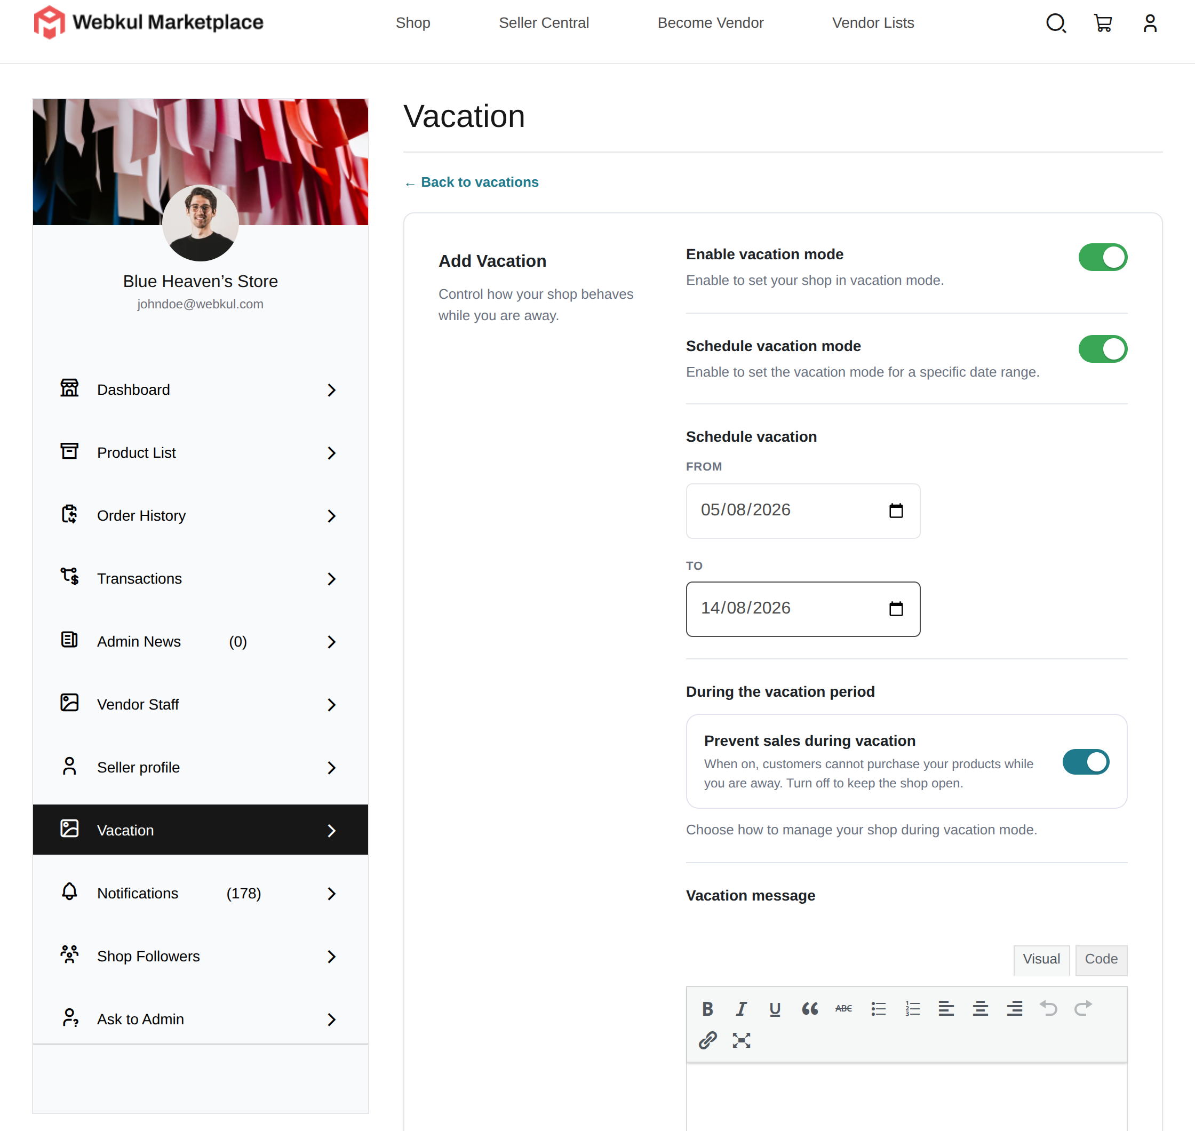Expand Order History chevron

tap(331, 516)
